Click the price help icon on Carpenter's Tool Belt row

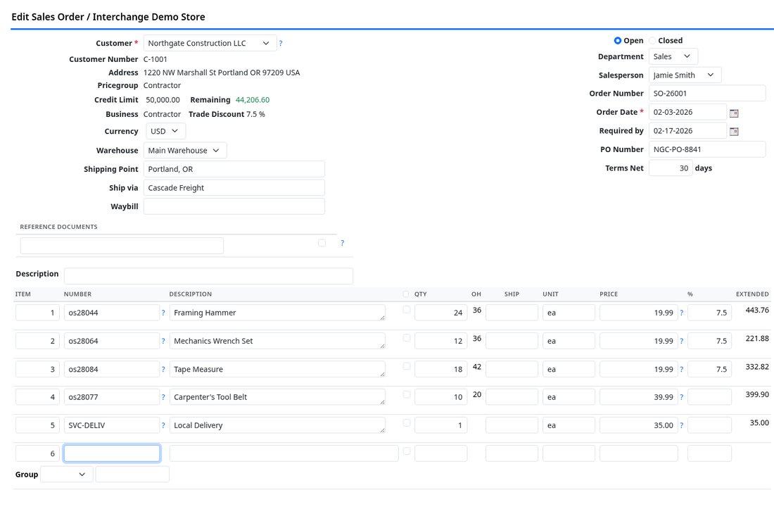tap(682, 397)
